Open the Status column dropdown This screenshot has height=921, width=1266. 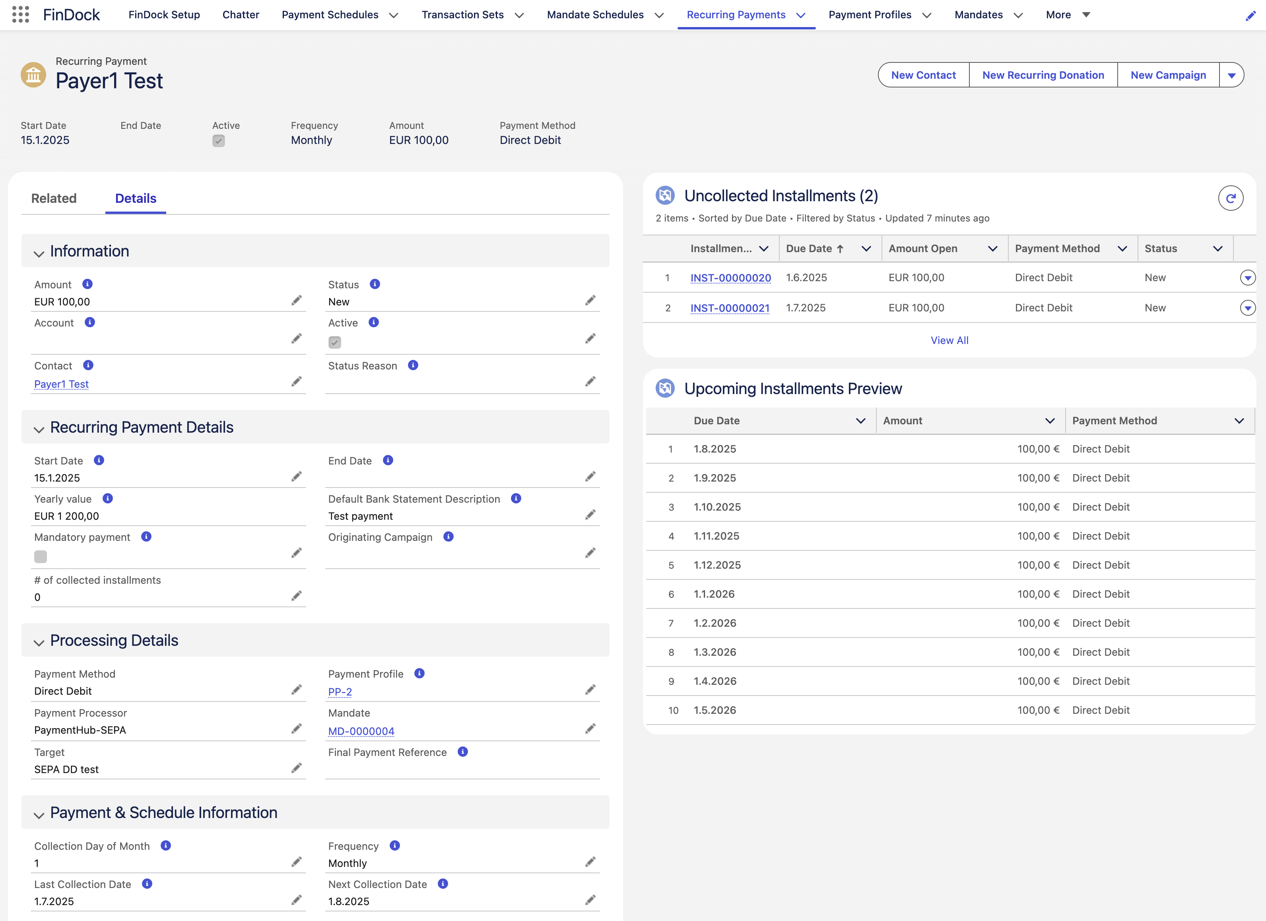click(1219, 249)
